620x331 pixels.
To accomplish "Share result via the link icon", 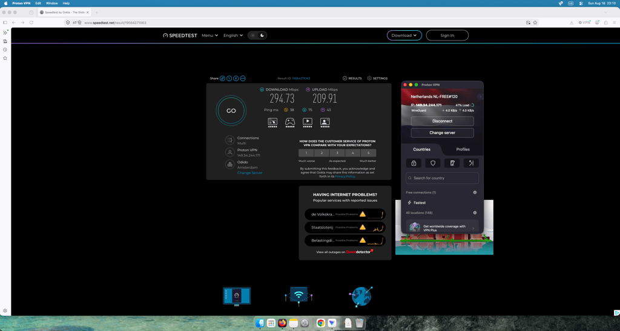I will pyautogui.click(x=223, y=79).
